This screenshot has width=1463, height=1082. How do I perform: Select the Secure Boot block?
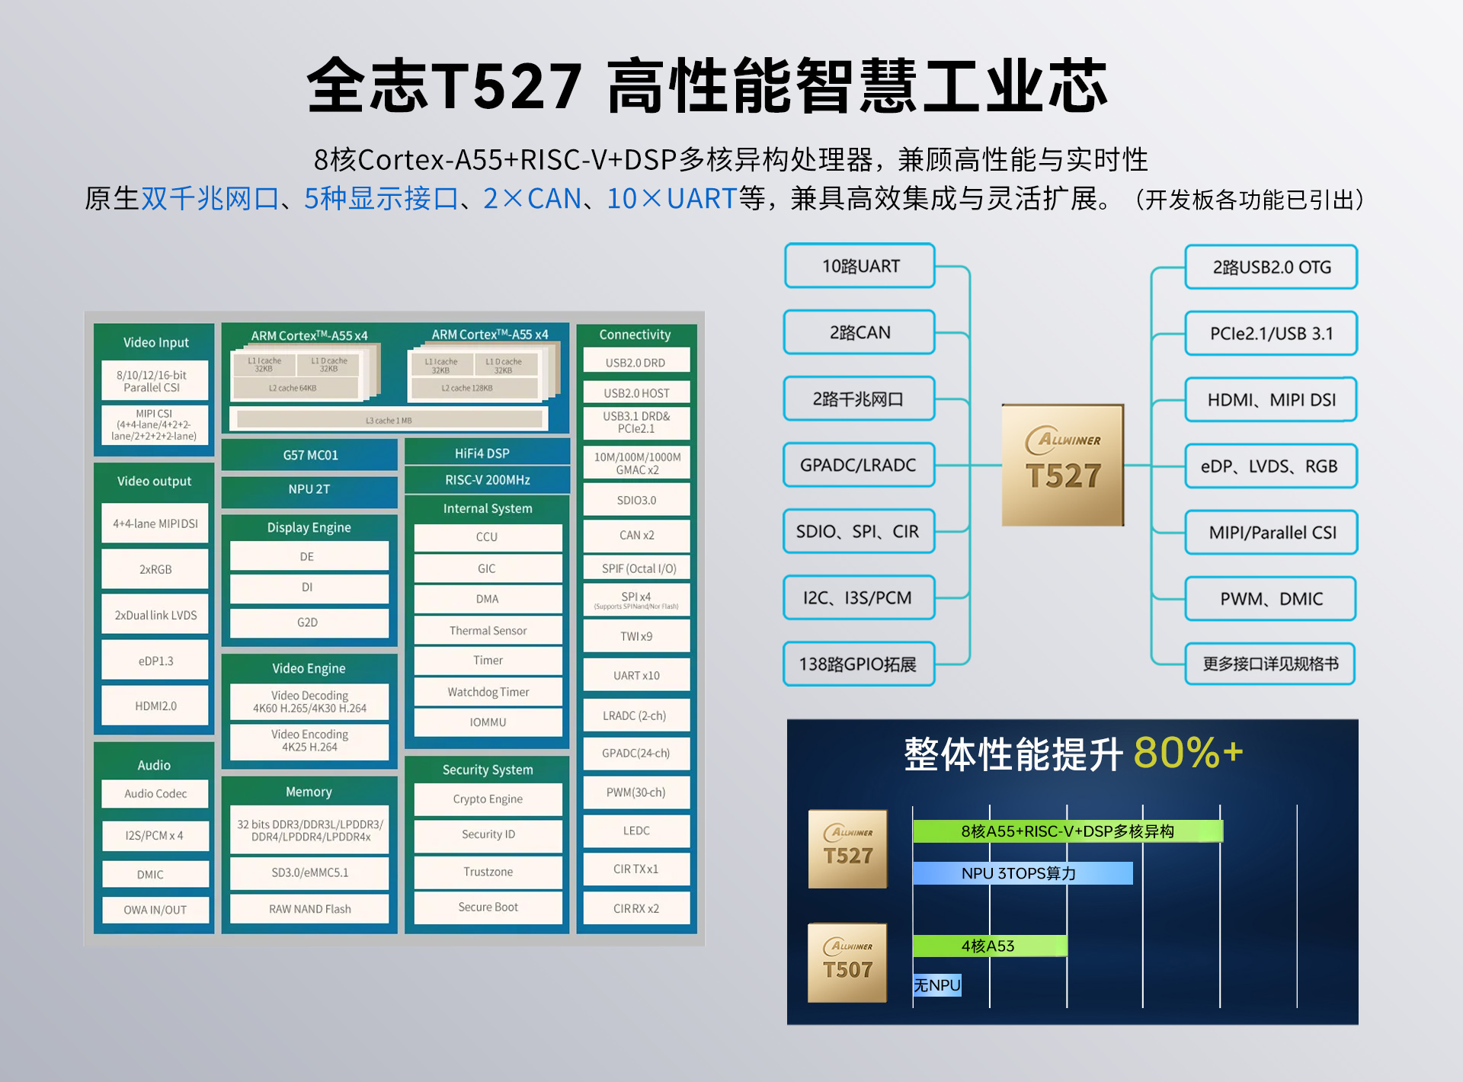[488, 908]
